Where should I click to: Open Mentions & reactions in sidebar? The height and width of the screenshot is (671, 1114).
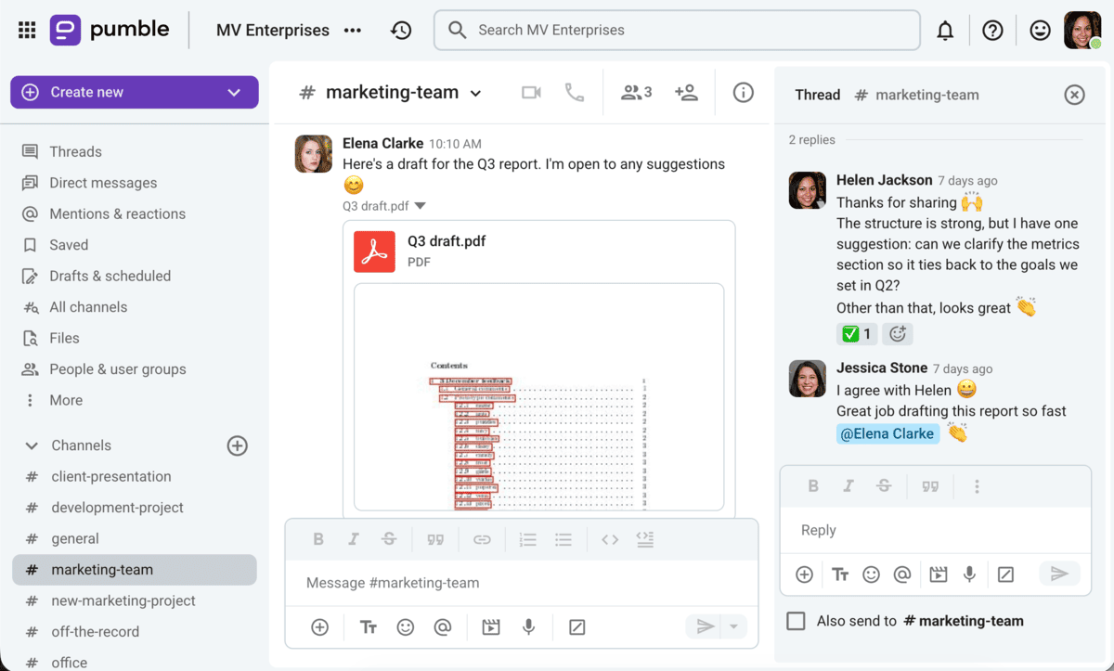tap(117, 213)
